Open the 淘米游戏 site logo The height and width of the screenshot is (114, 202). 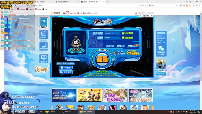55,13
